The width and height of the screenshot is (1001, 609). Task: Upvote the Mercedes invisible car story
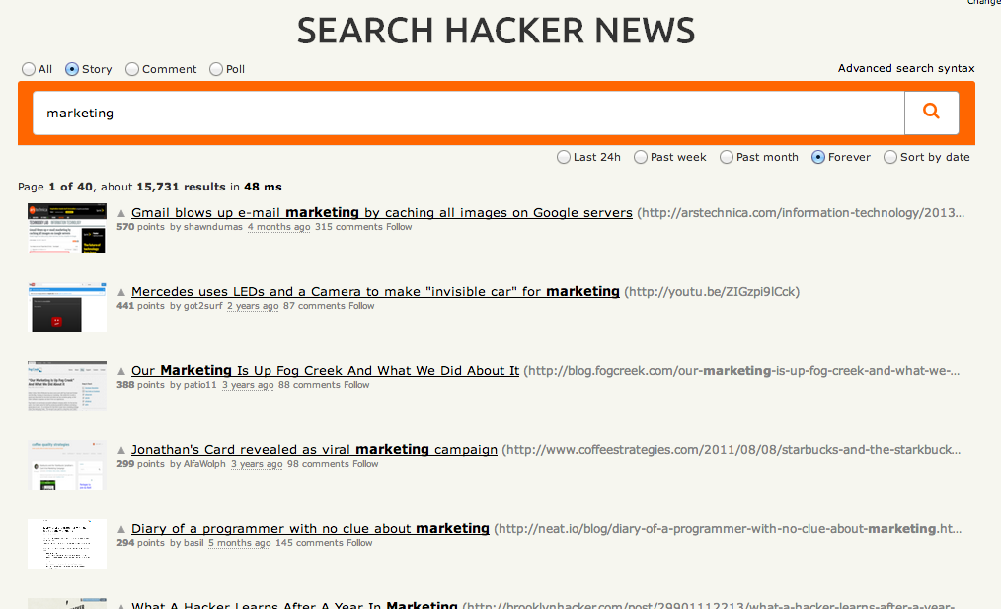(x=121, y=292)
